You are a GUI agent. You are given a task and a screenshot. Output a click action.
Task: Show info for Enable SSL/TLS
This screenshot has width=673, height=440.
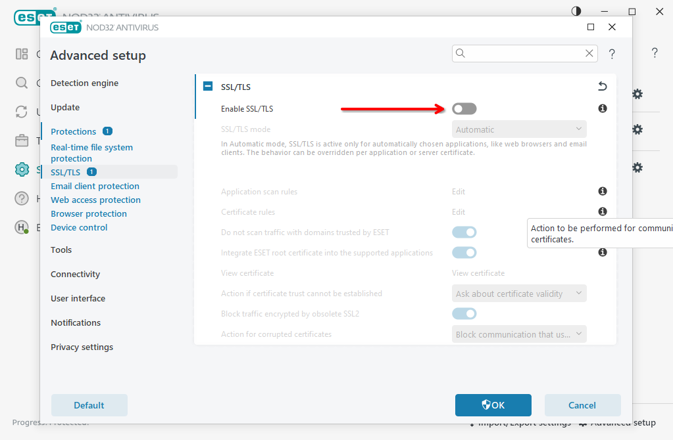pyautogui.click(x=603, y=108)
